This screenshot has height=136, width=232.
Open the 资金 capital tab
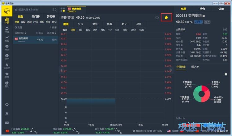139,24
